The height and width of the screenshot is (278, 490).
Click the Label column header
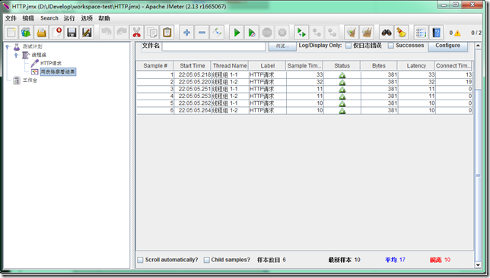pyautogui.click(x=268, y=66)
